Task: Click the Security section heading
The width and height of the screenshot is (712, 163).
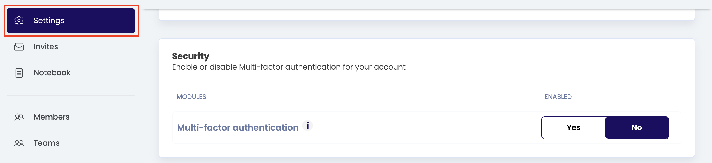Action: (x=190, y=56)
